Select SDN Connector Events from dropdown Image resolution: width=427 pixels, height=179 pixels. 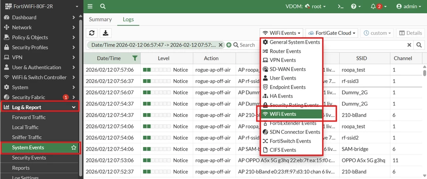[291, 132]
